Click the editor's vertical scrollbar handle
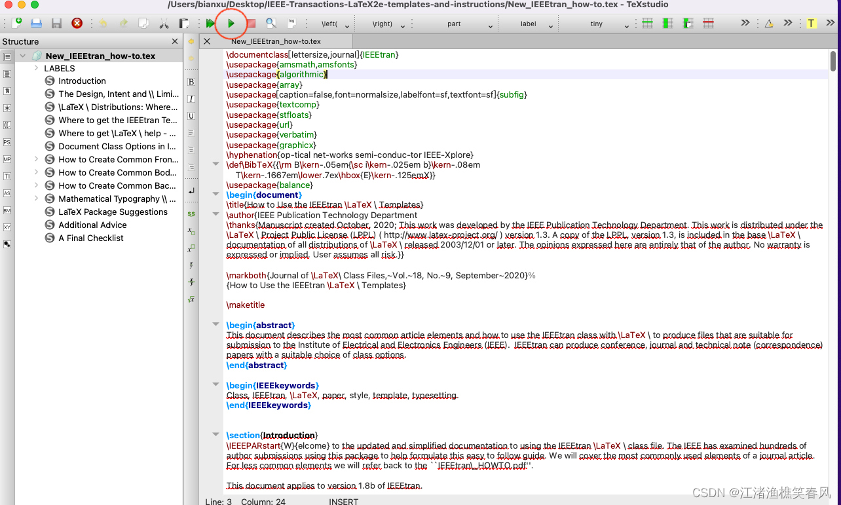841x505 pixels. point(833,61)
